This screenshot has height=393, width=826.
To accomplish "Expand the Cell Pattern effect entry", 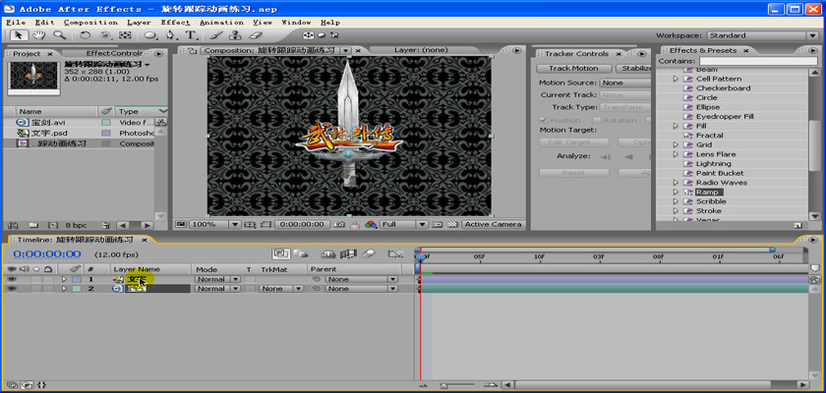I will click(676, 79).
